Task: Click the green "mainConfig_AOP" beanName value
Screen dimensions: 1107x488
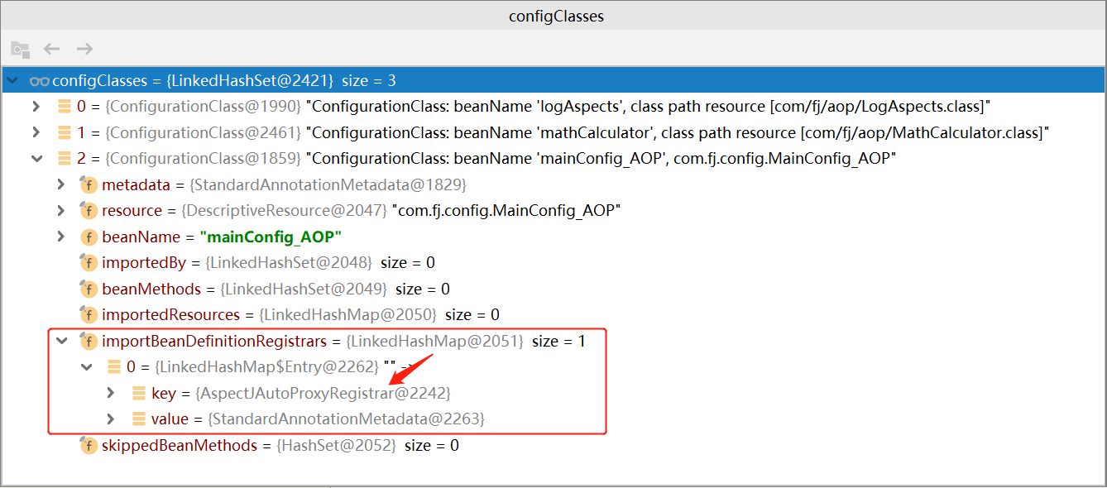Action: pyautogui.click(x=271, y=237)
